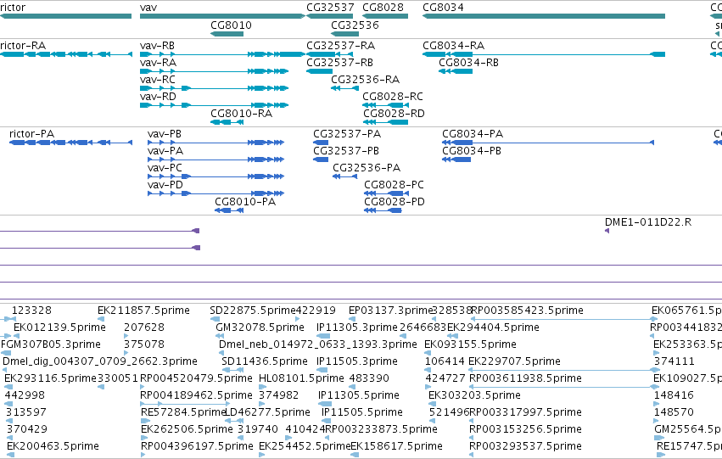This screenshot has width=722, height=459.
Task: Click the CG8028-RC transcript label
Action: [x=392, y=97]
